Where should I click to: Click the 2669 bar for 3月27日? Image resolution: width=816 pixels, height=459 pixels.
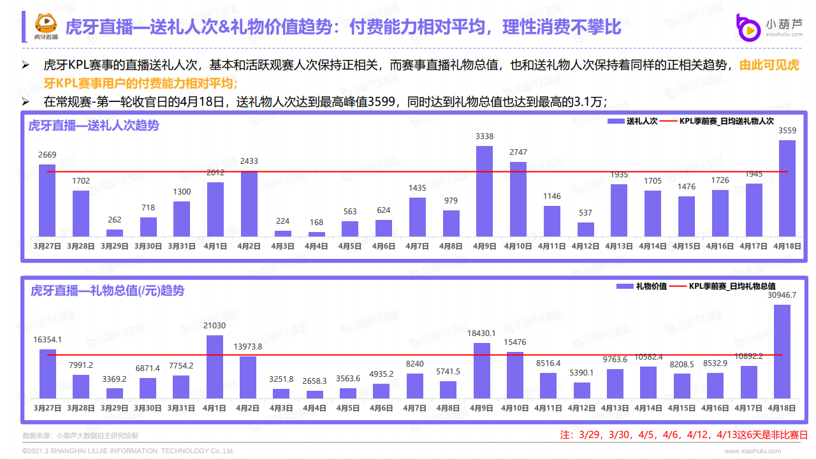47,200
